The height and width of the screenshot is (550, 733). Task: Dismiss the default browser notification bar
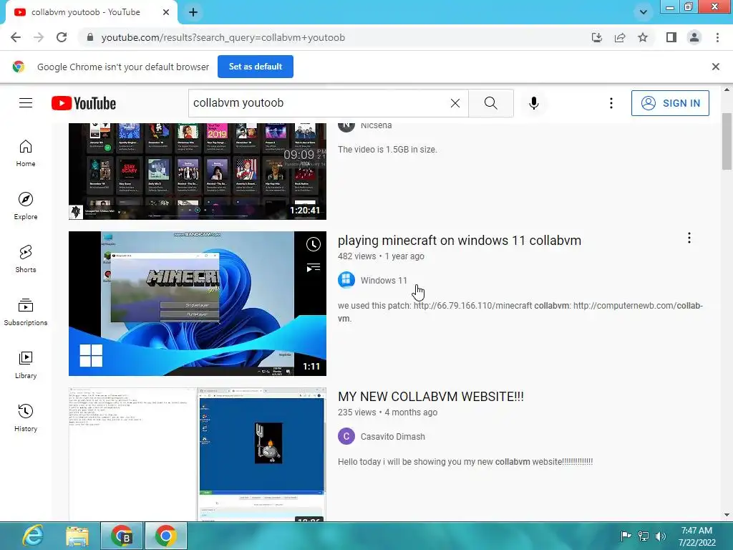pos(715,67)
